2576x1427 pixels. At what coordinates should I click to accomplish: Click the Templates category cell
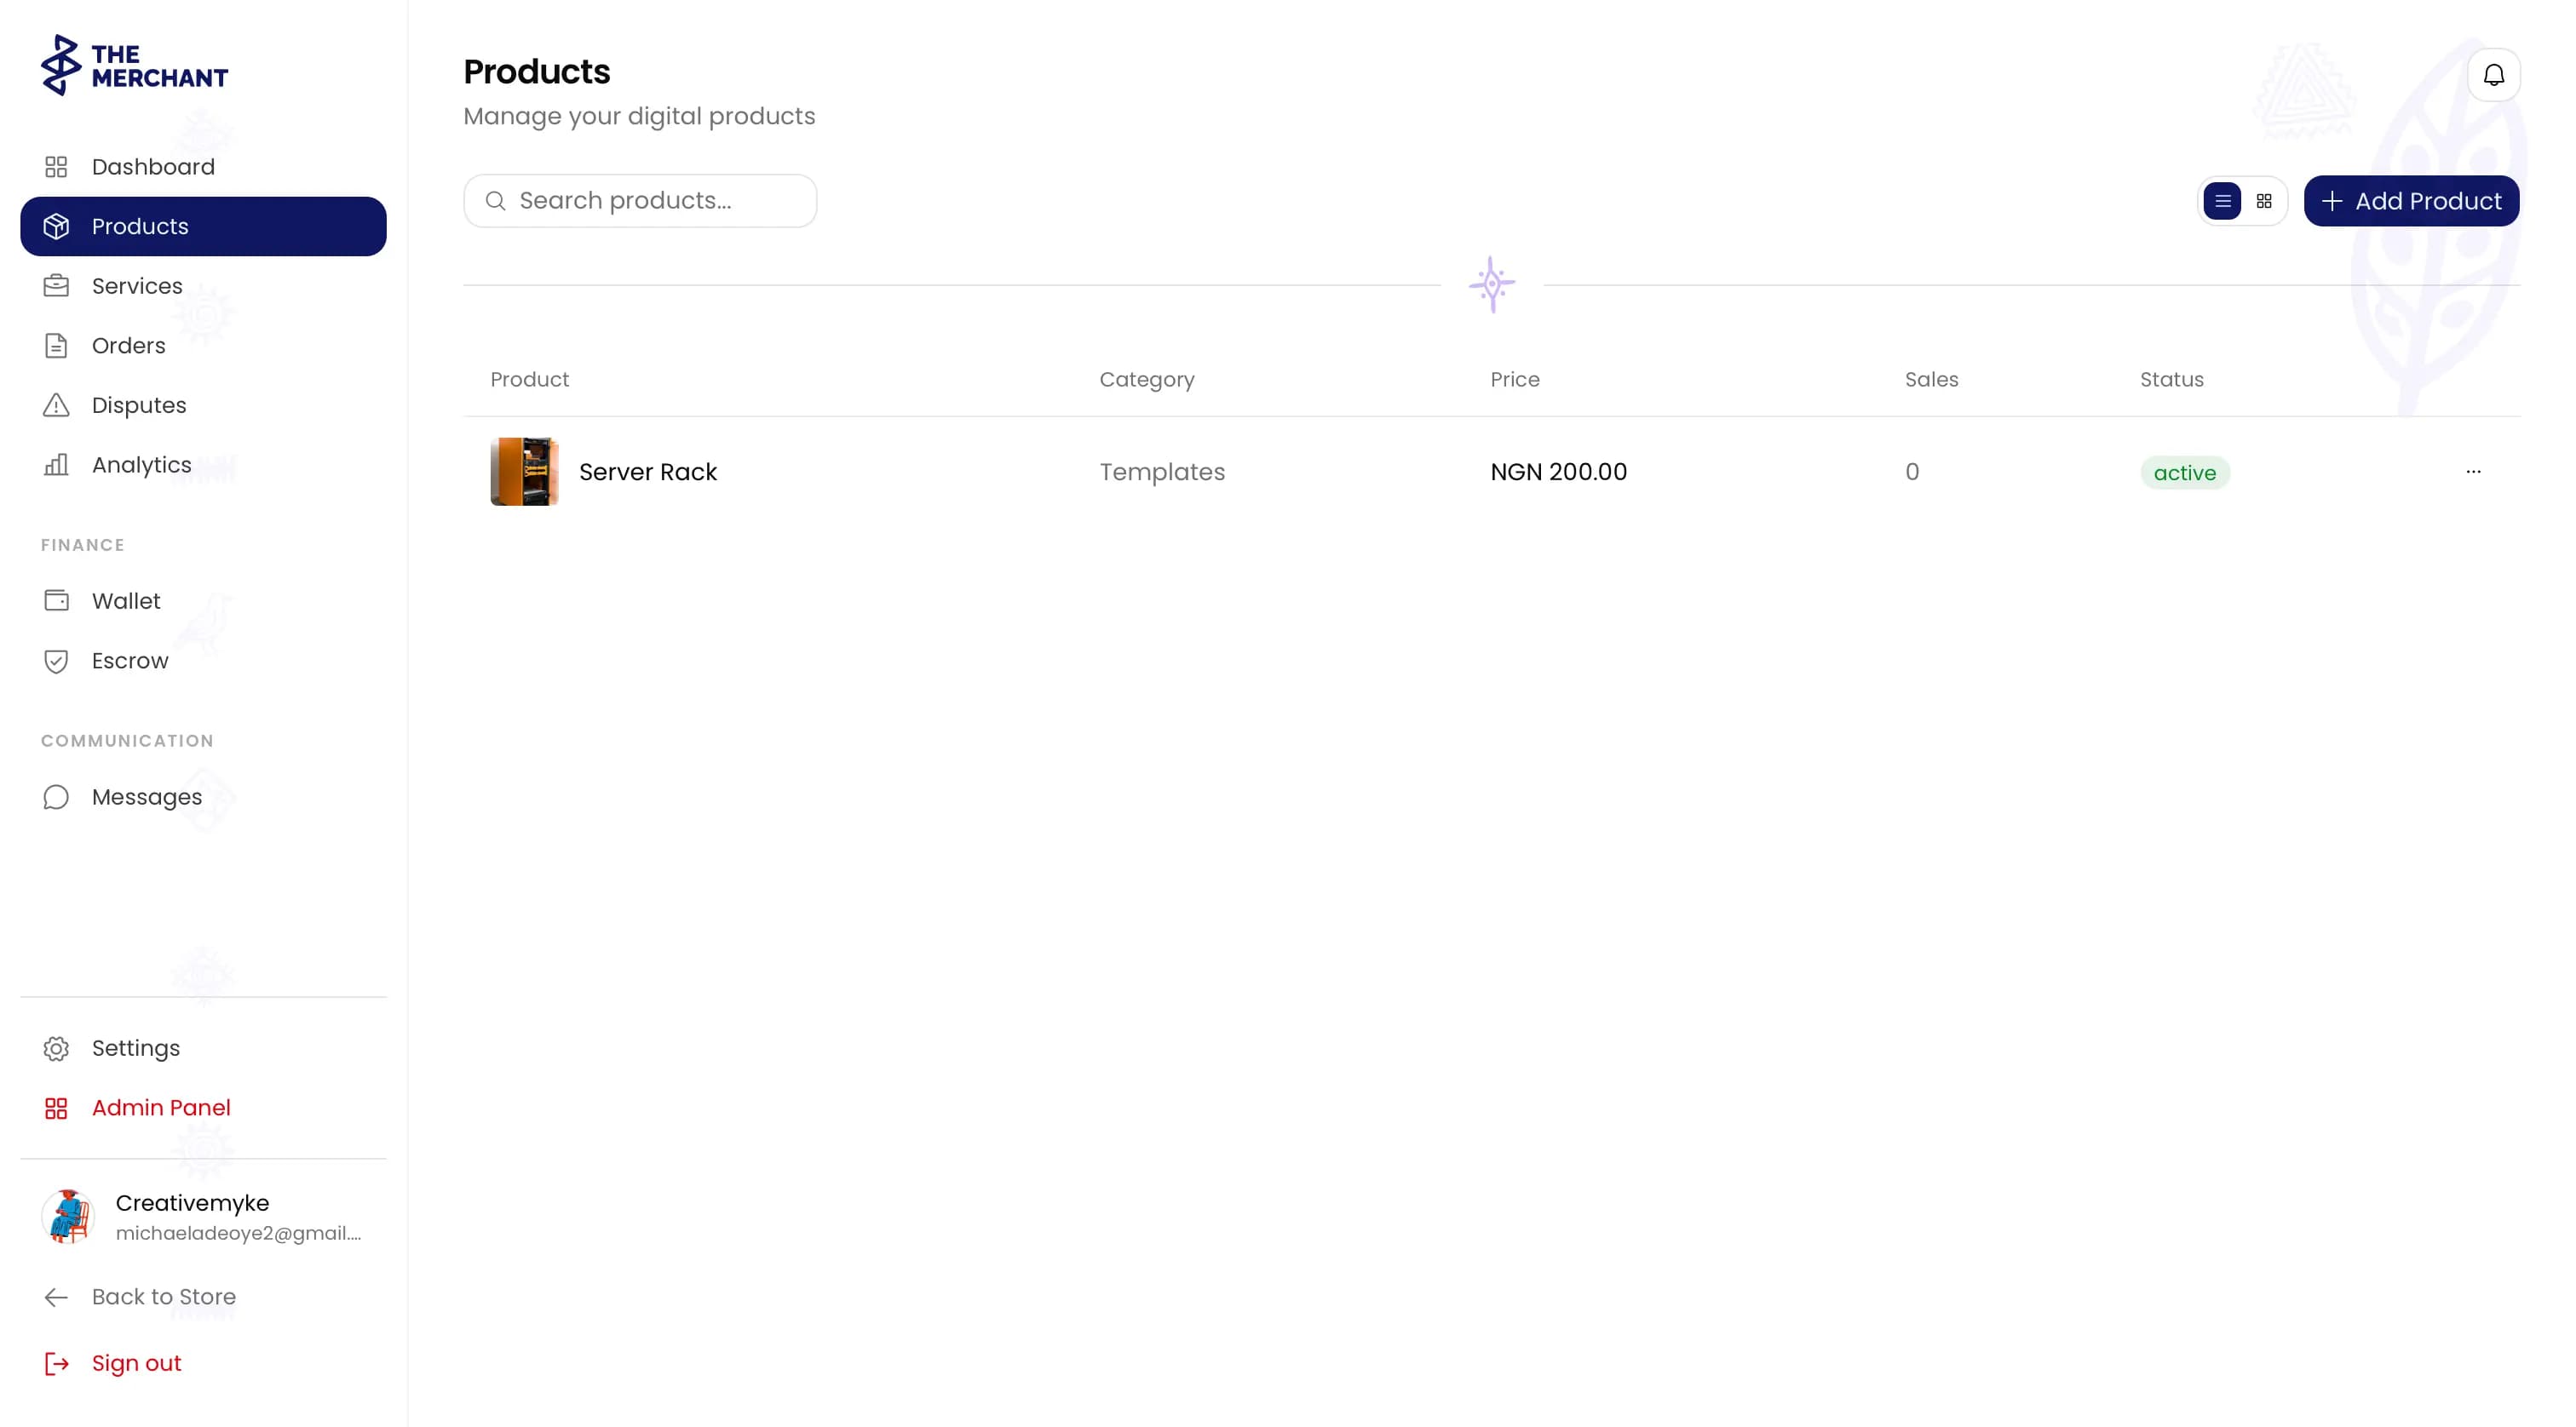[x=1162, y=472]
